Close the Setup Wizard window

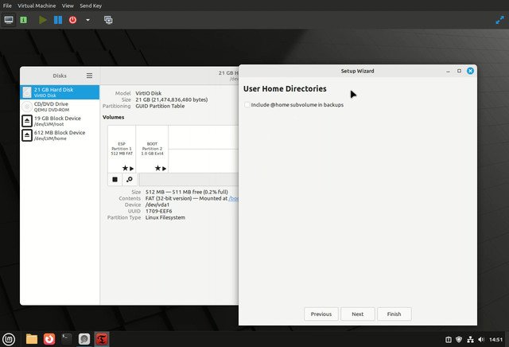pyautogui.click(x=470, y=71)
